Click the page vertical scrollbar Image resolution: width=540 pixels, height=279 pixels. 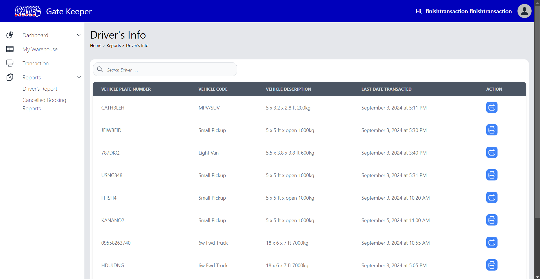[x=537, y=113]
